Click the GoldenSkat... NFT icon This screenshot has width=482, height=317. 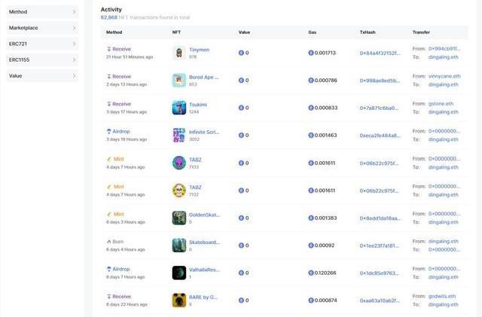click(178, 218)
